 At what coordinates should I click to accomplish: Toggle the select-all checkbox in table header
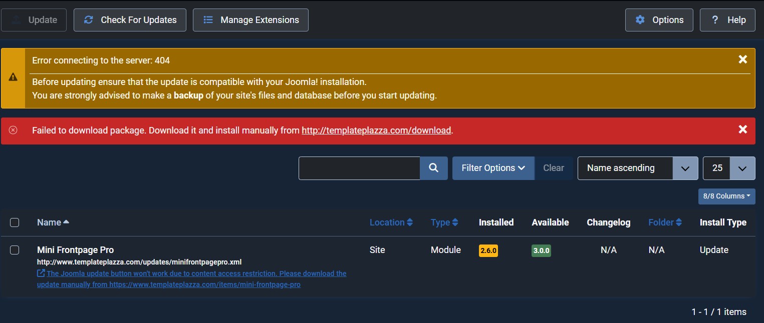15,222
